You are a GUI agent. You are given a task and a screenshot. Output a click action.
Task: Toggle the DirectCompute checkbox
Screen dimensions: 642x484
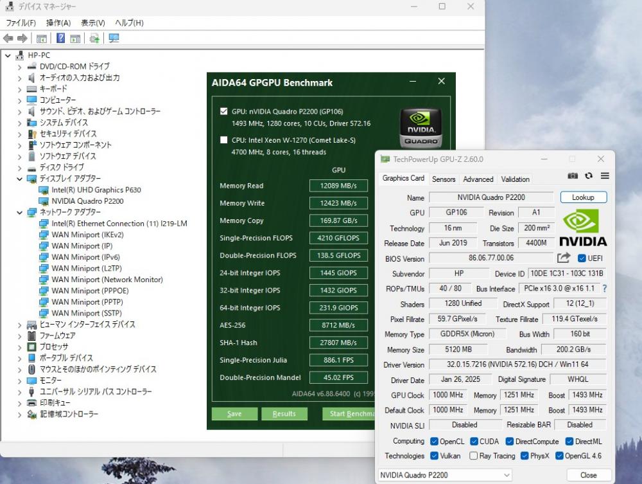tap(509, 442)
